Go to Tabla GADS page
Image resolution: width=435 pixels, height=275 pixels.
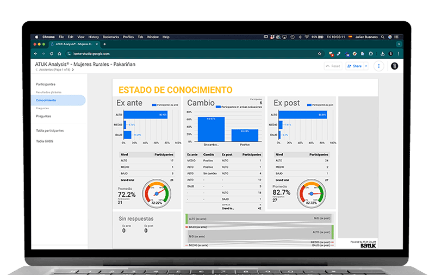pos(45,141)
